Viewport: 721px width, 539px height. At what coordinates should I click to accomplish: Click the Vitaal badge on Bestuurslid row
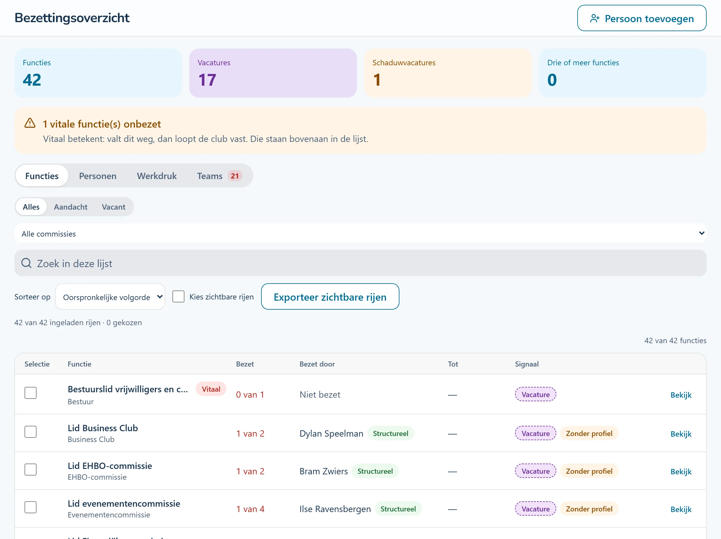[x=211, y=389]
